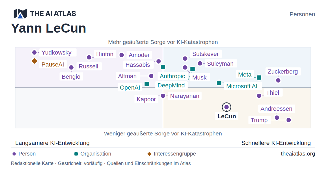
Task: Select the Andreessen label
Action: 277,109
